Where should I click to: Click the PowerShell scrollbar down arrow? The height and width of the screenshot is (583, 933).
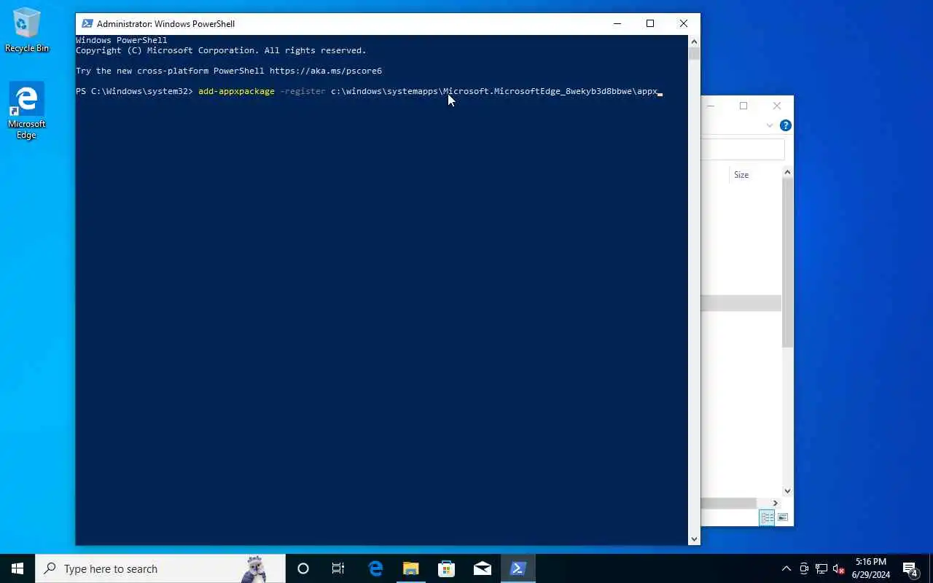(694, 539)
